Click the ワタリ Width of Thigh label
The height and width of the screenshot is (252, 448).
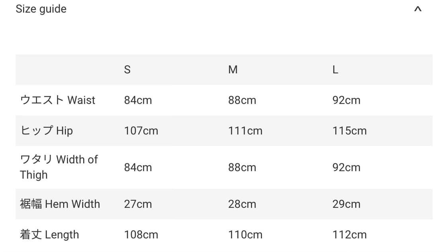[59, 167]
